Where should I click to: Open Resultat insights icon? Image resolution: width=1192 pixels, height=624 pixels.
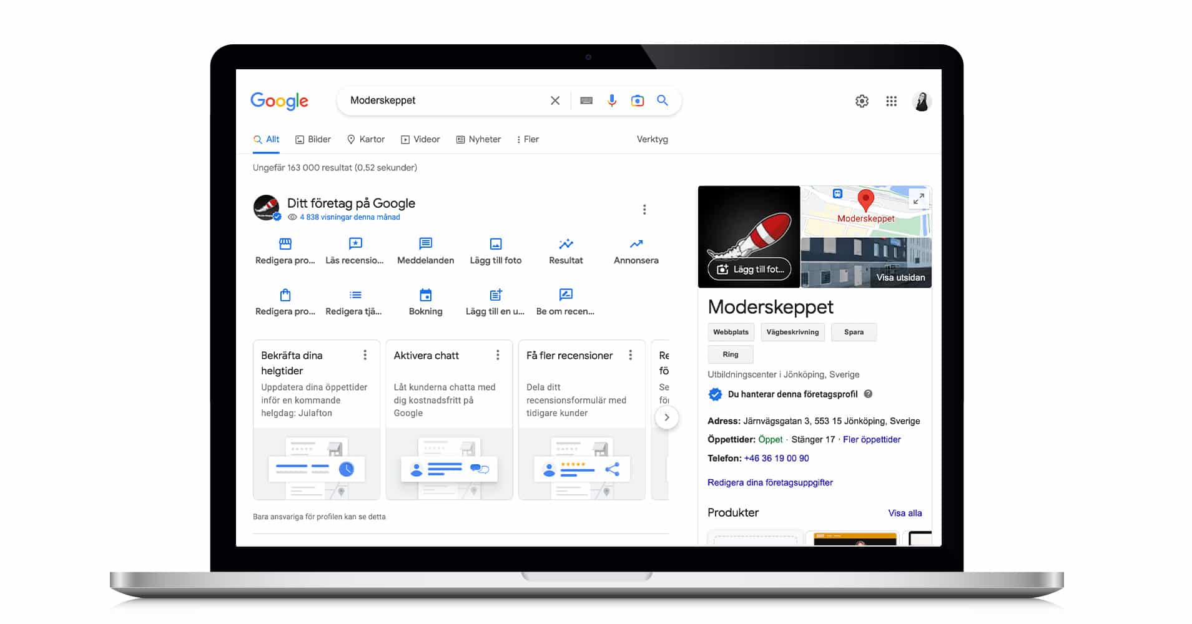click(x=566, y=244)
